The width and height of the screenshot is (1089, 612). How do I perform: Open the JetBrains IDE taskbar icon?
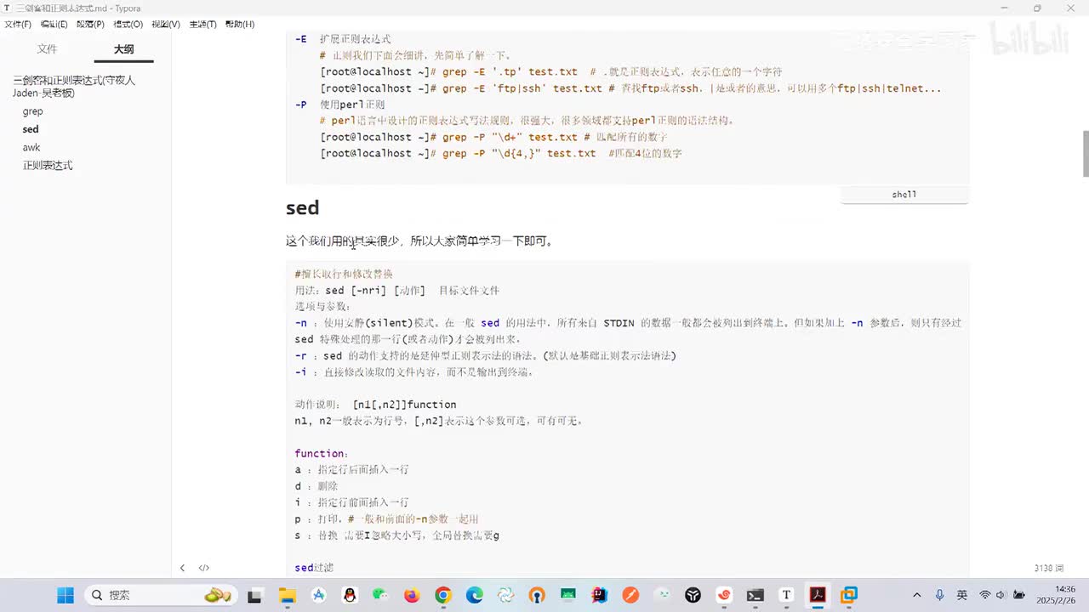click(x=599, y=595)
